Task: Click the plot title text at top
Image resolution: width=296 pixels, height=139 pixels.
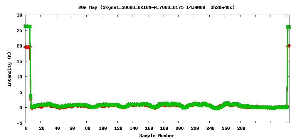Action: point(156,8)
